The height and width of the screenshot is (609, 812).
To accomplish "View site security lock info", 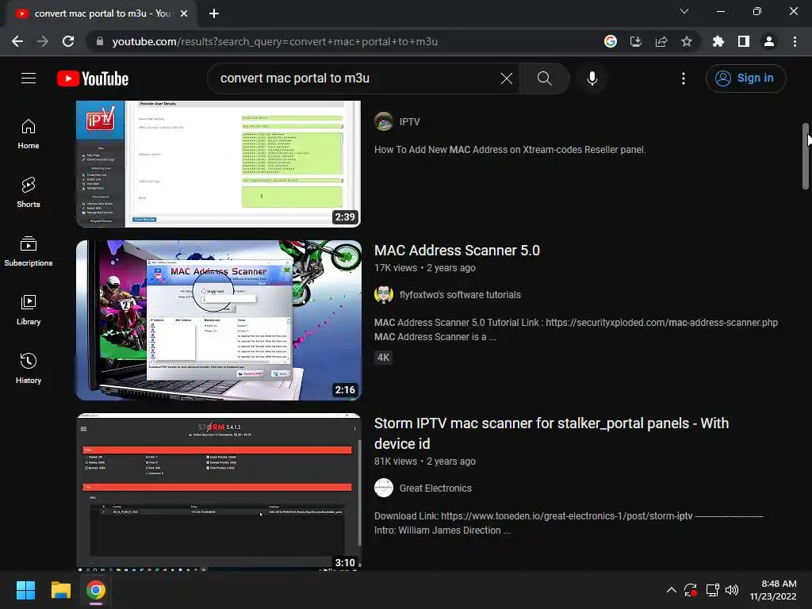I will coord(100,41).
